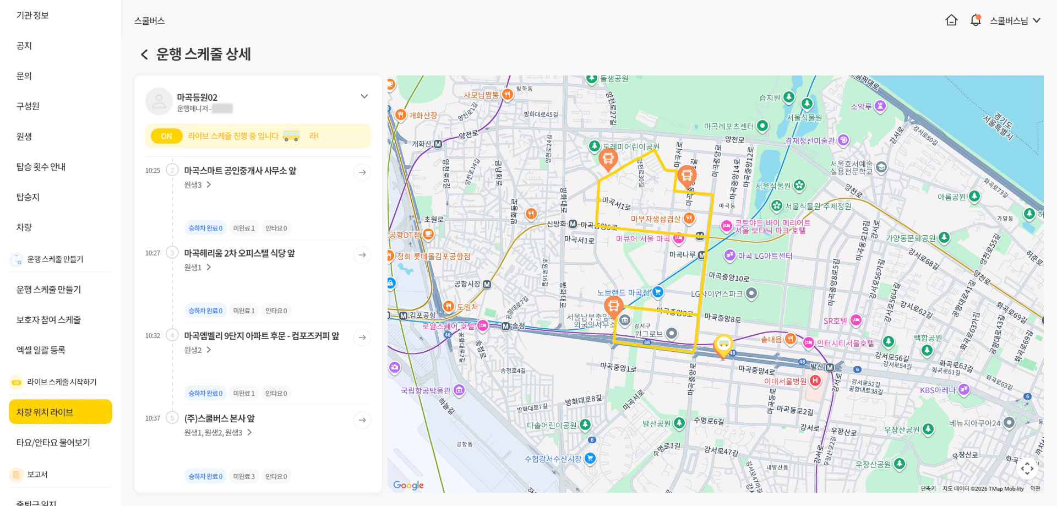Open 보호자 참여 스케줄 menu

[48, 320]
